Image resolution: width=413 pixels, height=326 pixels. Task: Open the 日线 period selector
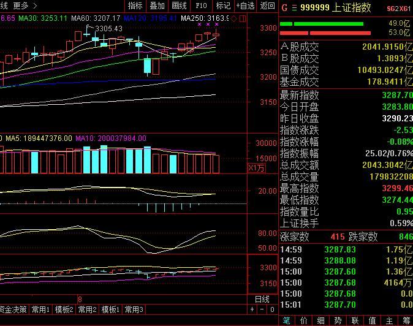tap(262, 299)
